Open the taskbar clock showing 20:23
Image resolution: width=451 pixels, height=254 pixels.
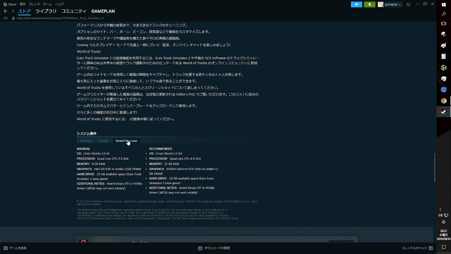(x=444, y=235)
